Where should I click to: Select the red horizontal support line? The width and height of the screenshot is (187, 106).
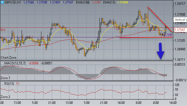pos(146,37)
